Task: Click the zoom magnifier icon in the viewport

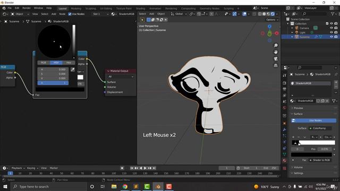Action: [x=276, y=46]
